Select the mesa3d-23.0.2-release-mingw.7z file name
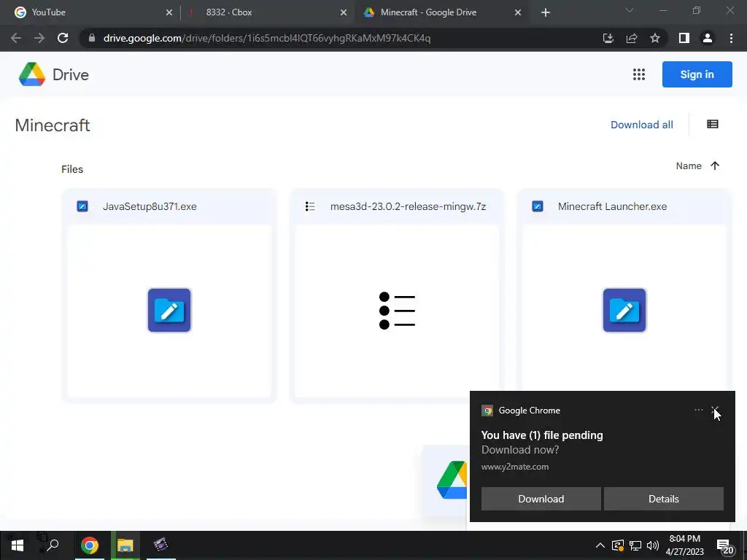Viewport: 747px width, 560px height. tap(408, 206)
